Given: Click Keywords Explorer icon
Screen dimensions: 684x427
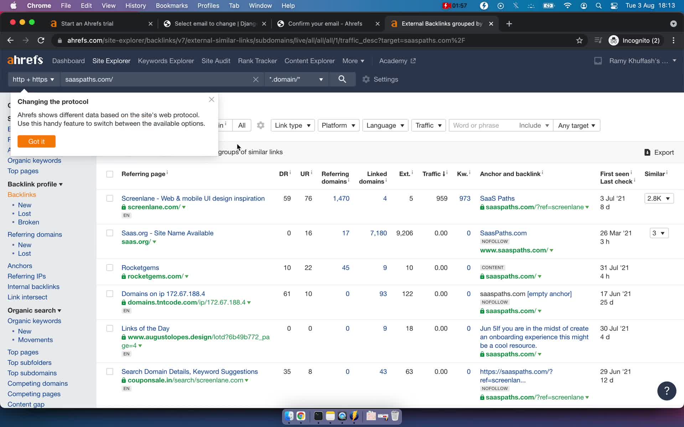Looking at the screenshot, I should pyautogui.click(x=166, y=60).
